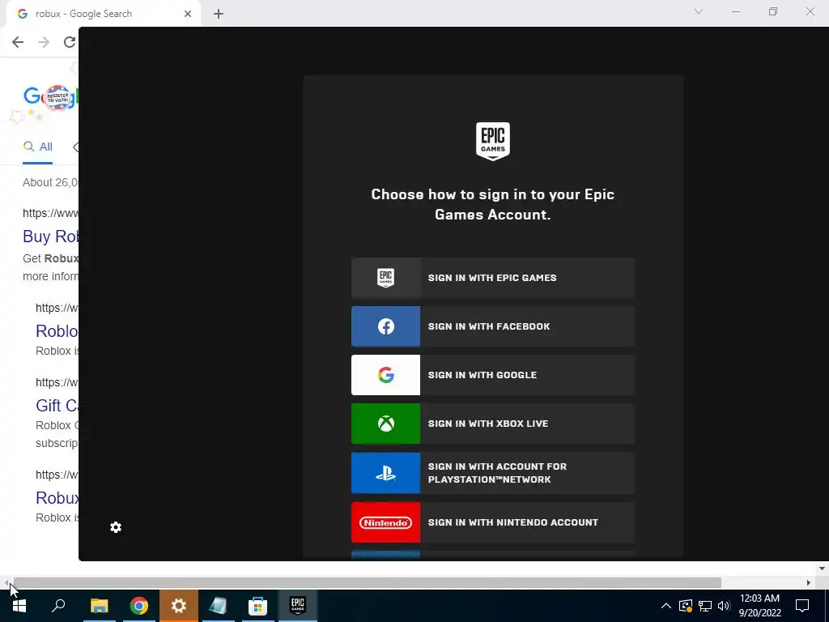Click the network status tray icon
829x622 pixels.
pyautogui.click(x=705, y=606)
